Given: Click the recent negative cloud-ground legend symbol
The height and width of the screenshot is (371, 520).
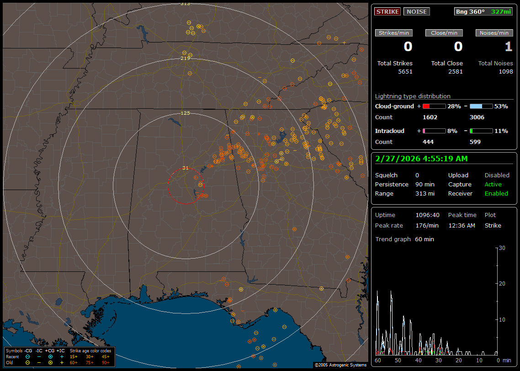Looking at the screenshot, I should click(27, 356).
